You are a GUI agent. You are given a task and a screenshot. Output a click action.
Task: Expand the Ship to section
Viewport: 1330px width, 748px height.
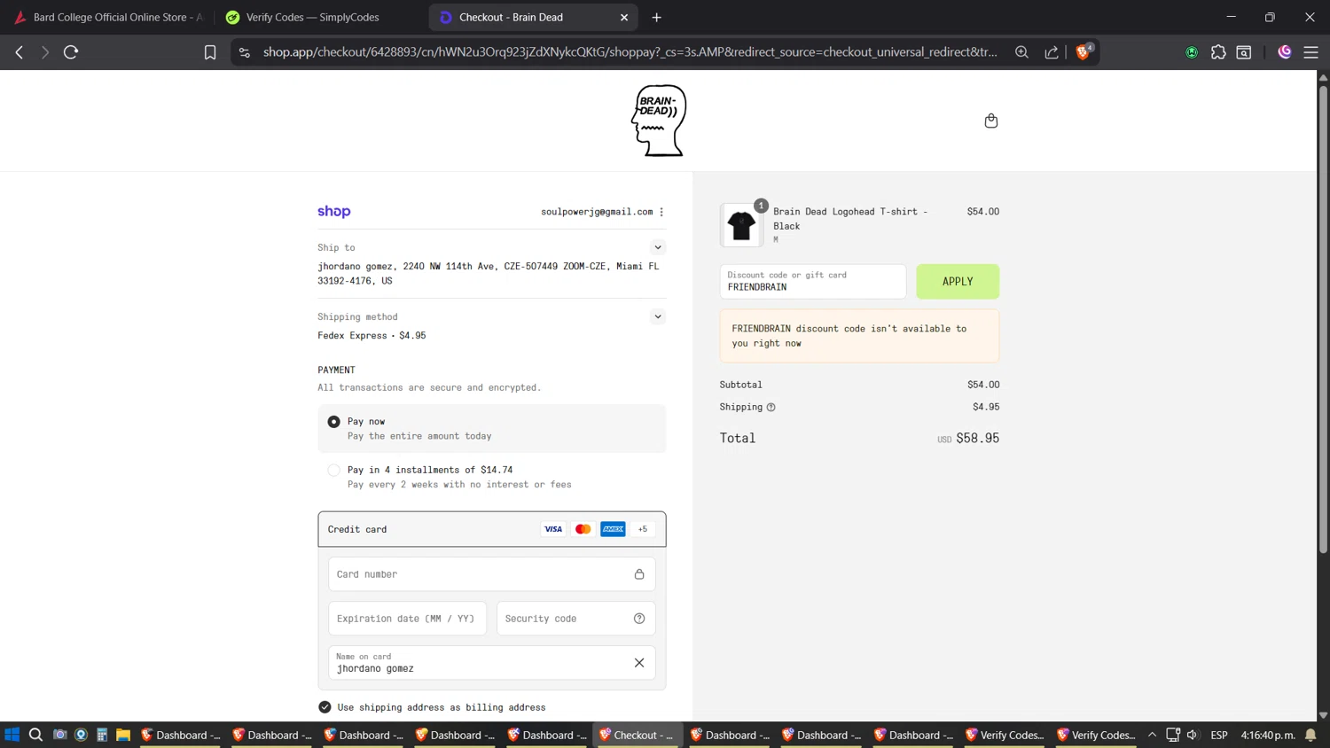click(658, 247)
